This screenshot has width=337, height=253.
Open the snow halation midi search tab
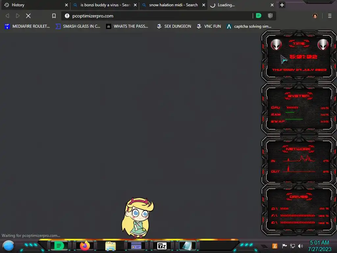[x=173, y=5]
